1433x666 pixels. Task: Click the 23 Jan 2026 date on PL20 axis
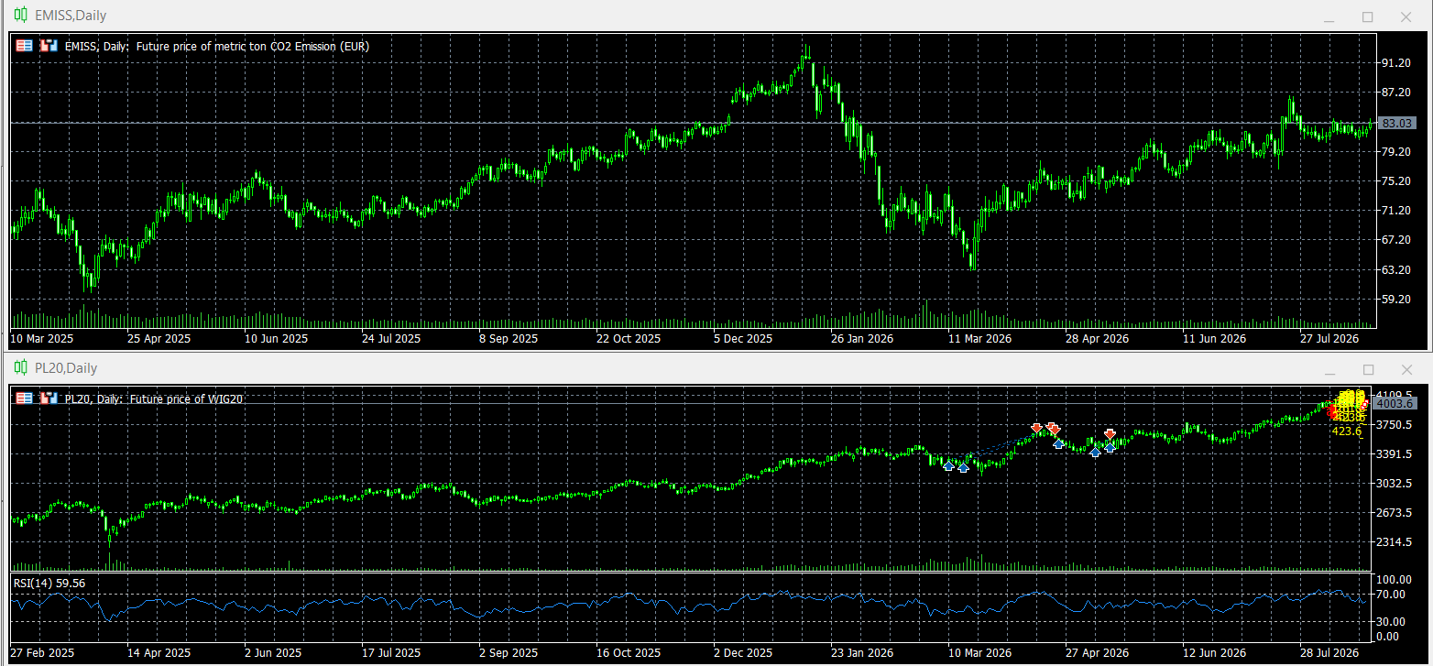pyautogui.click(x=862, y=653)
